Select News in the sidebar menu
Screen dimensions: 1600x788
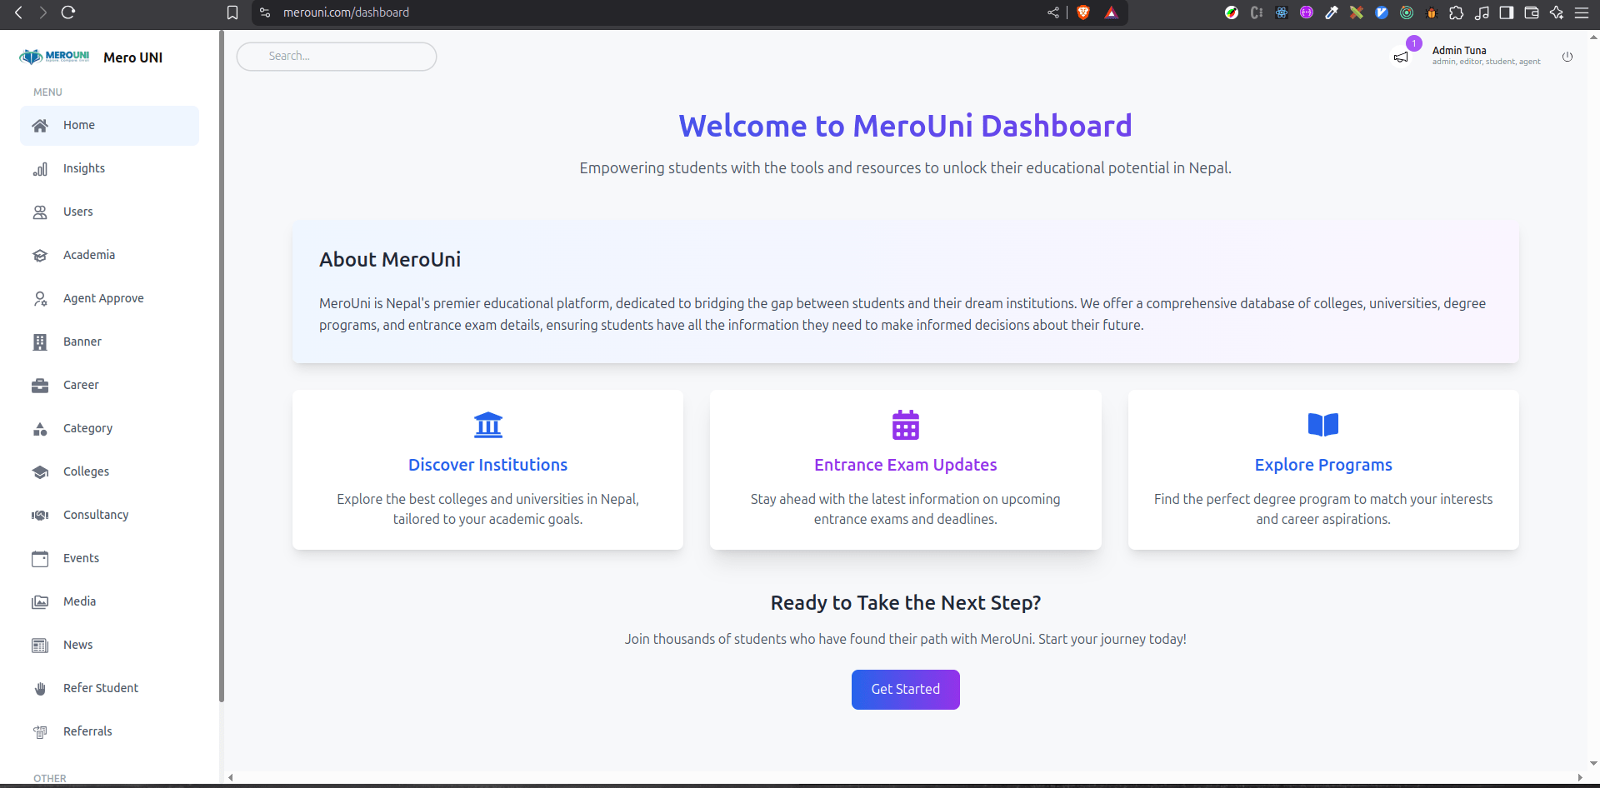[x=77, y=645]
